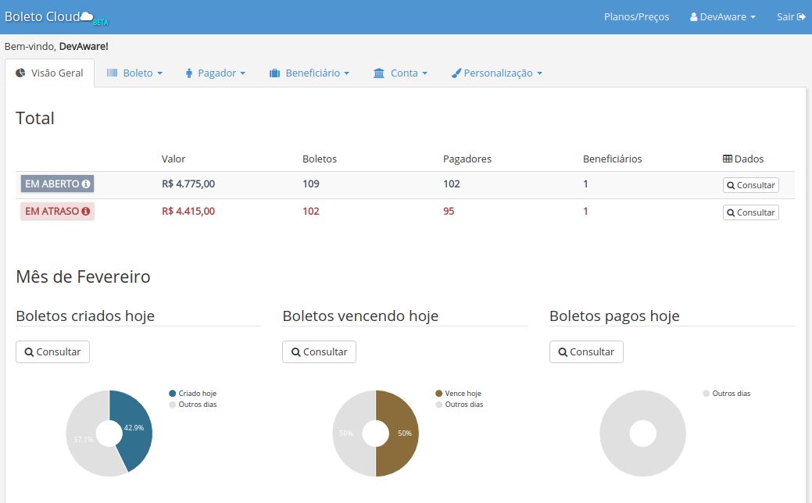
Task: Click the info icon on EM ATRASO badge
Action: pos(85,212)
